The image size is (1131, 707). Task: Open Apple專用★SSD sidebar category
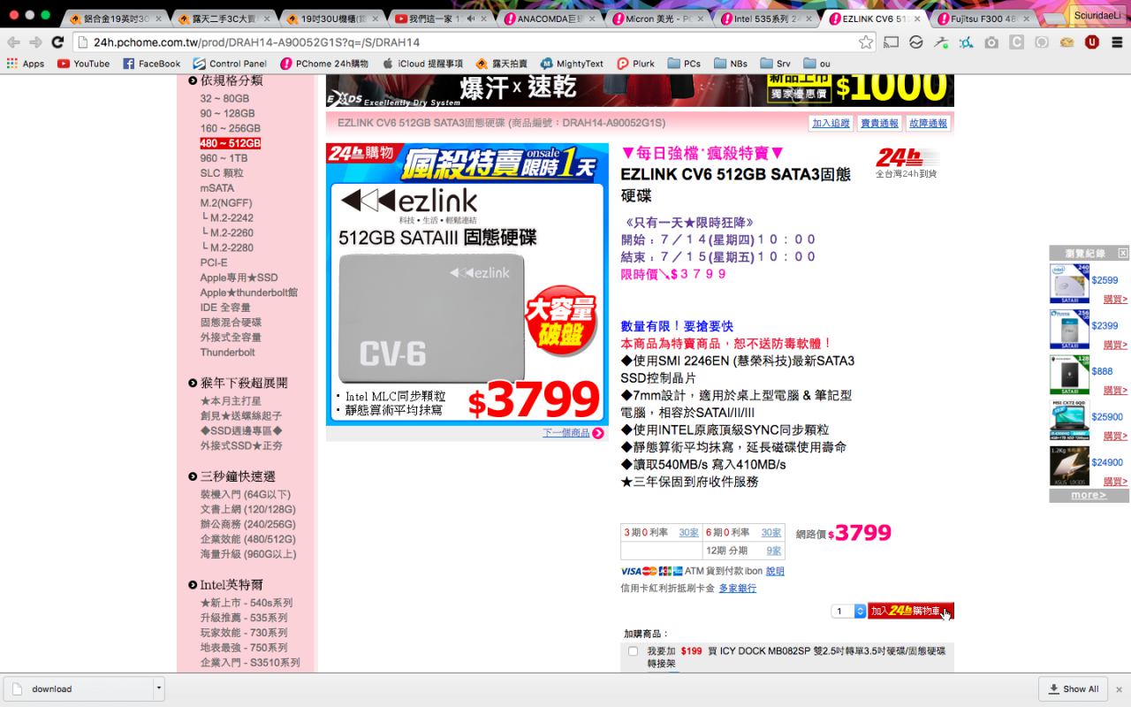[239, 277]
